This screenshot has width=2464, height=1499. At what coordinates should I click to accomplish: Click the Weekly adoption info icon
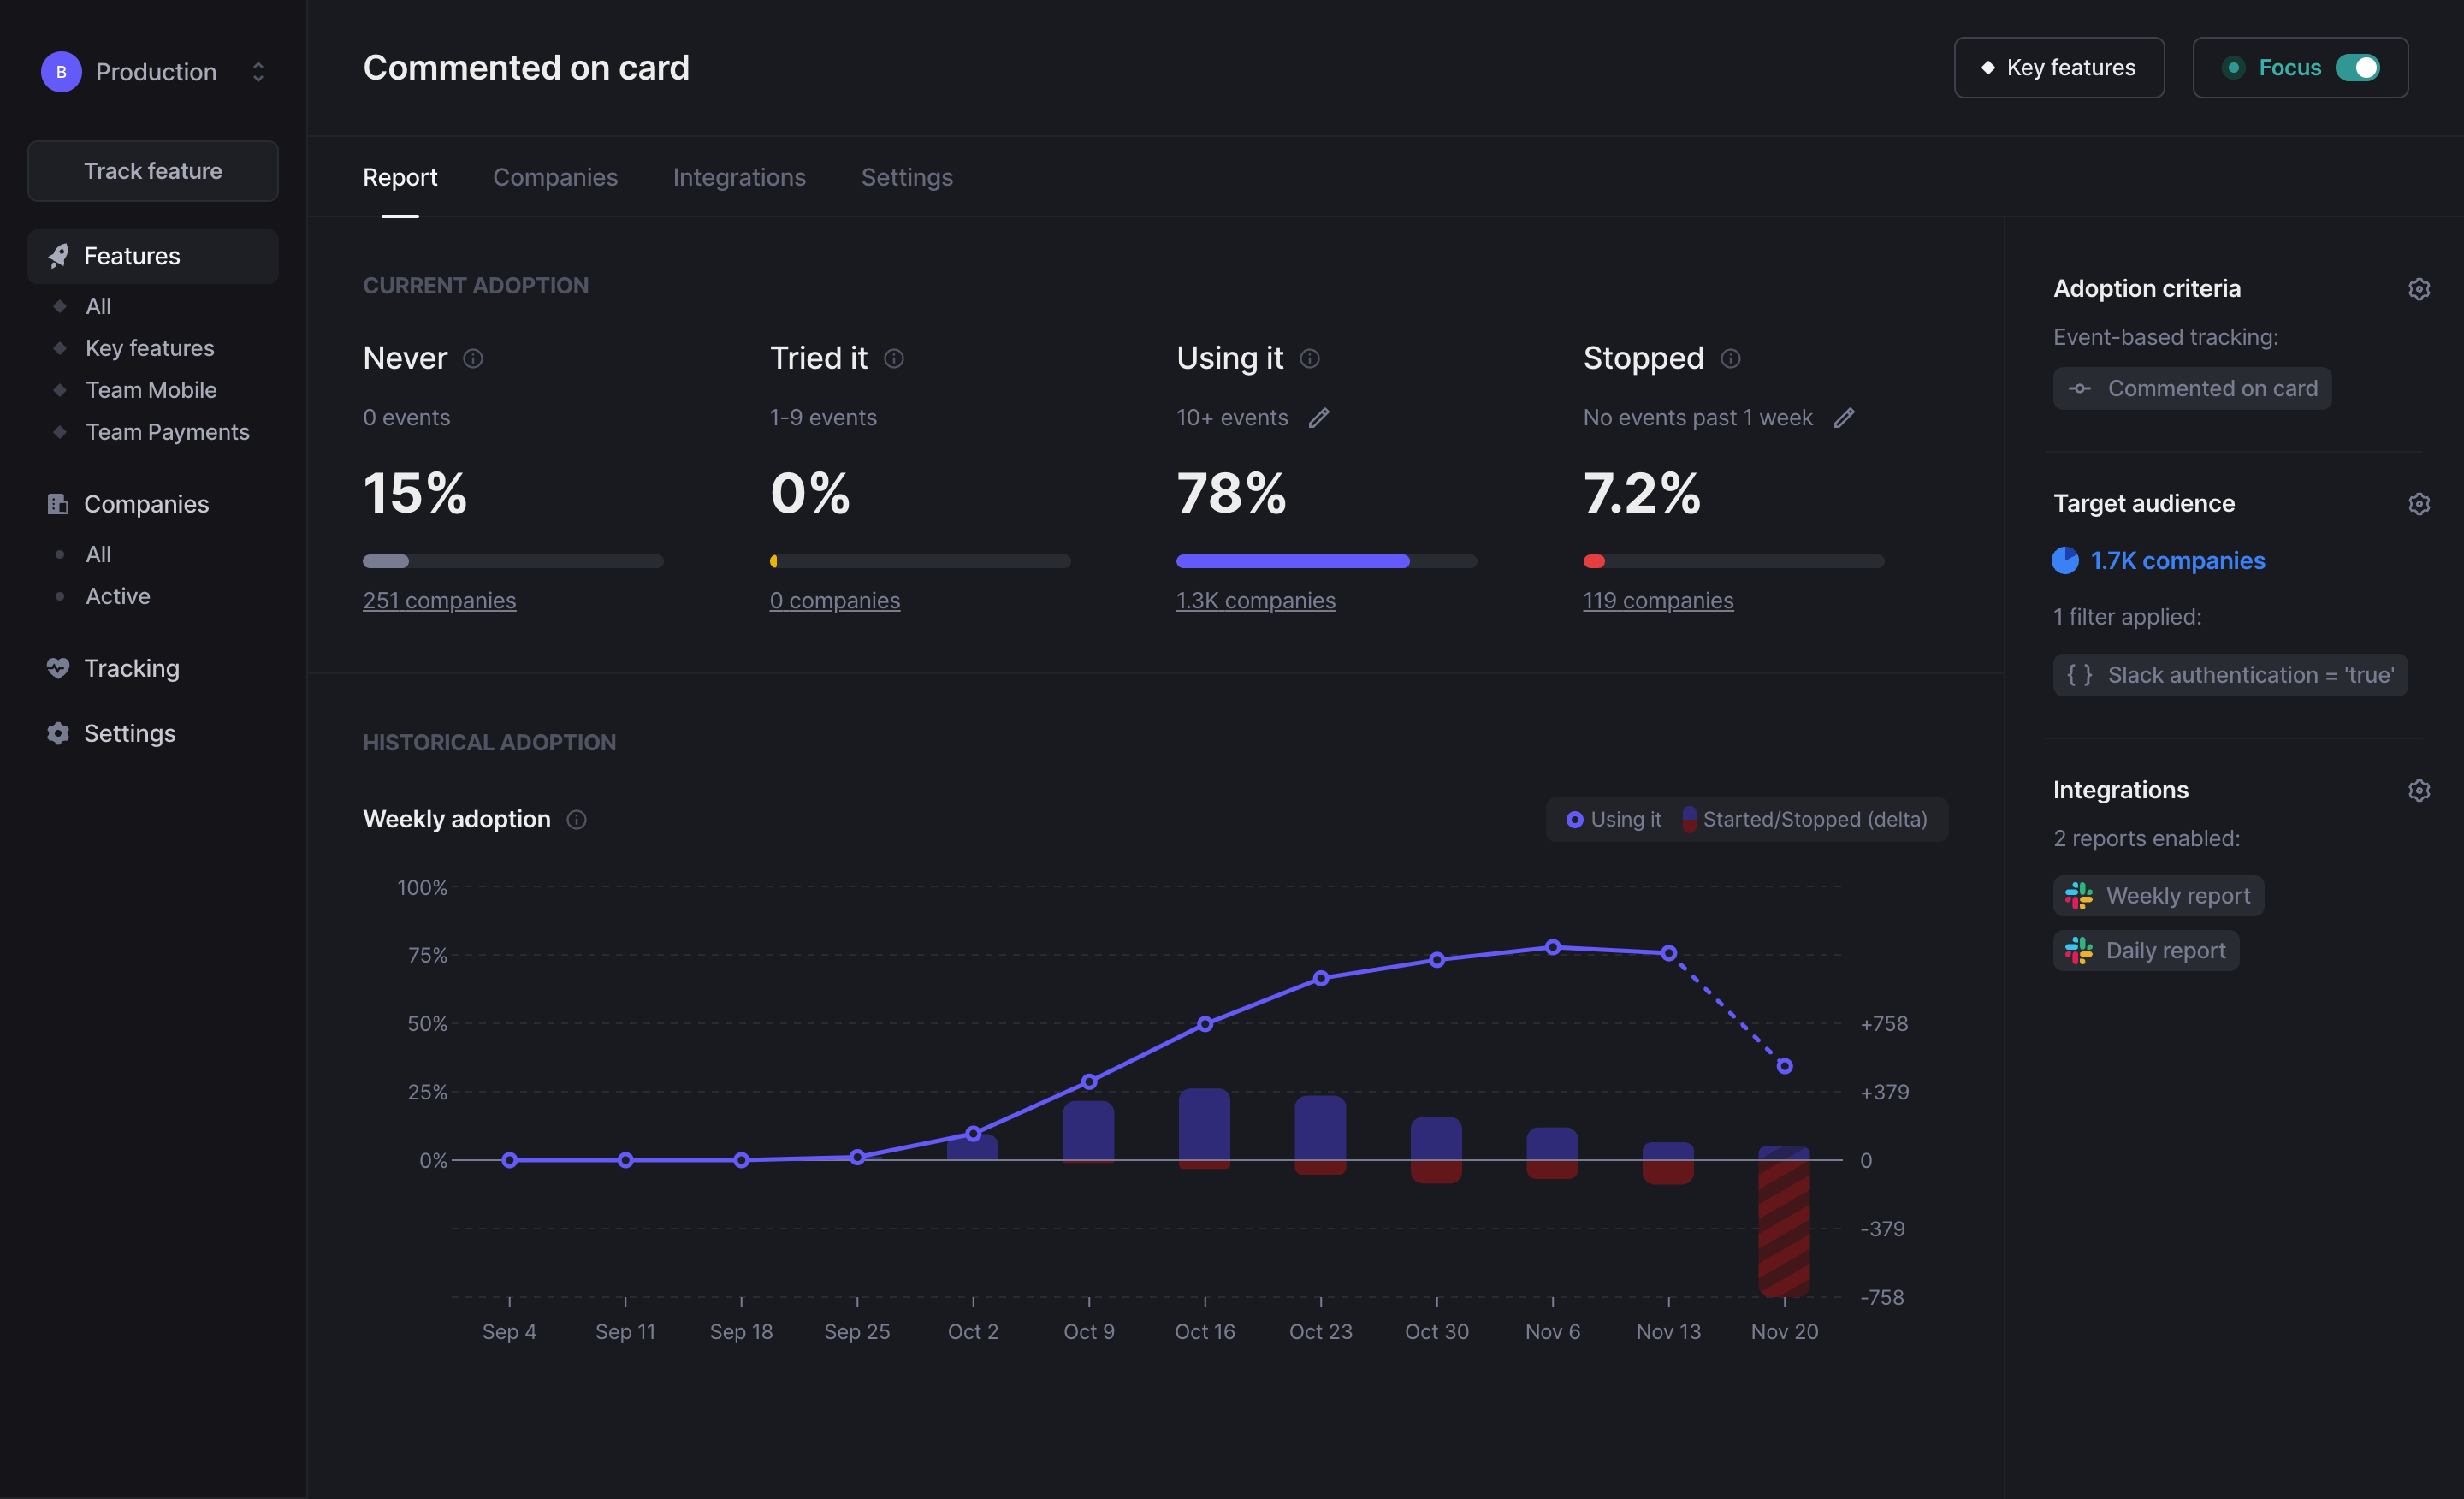tap(577, 820)
